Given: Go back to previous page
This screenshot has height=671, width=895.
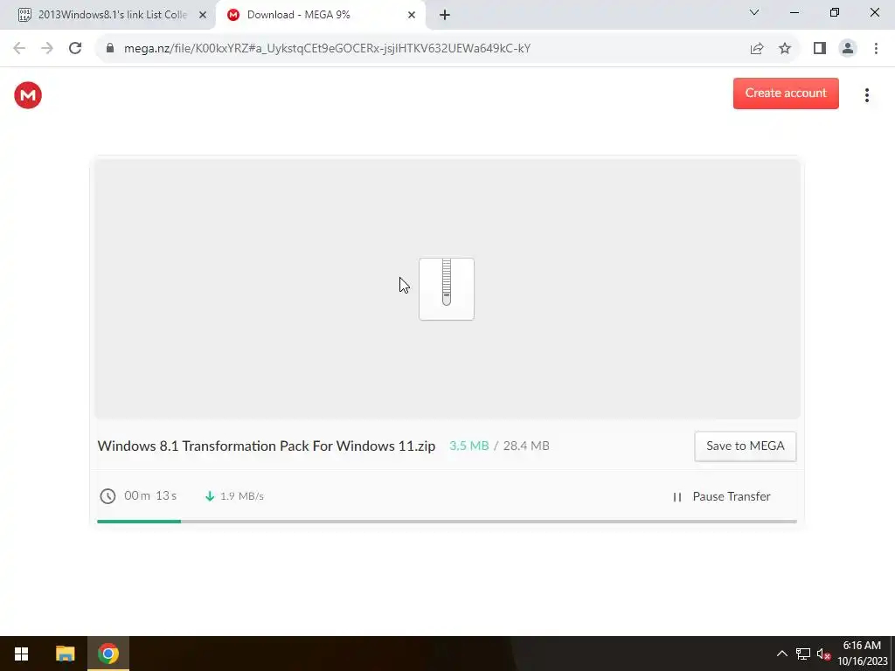Looking at the screenshot, I should (19, 49).
